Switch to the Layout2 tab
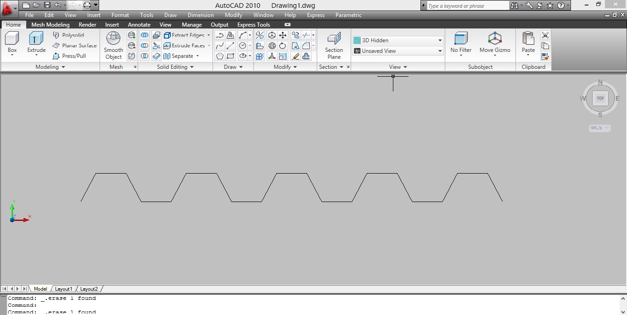Image resolution: width=627 pixels, height=315 pixels. (x=89, y=289)
